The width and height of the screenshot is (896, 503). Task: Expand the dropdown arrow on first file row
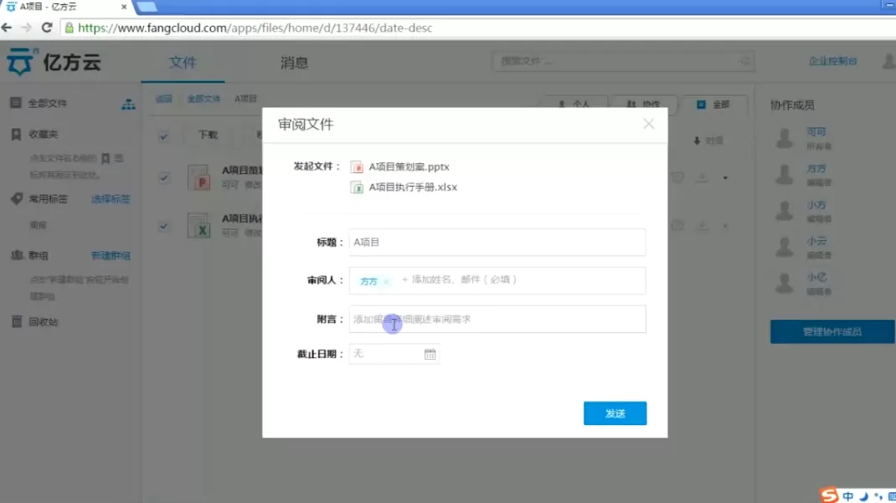point(725,178)
